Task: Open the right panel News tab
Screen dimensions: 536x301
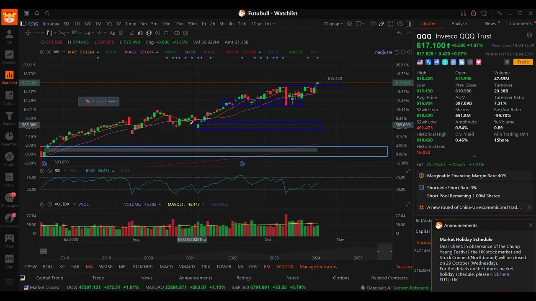Action: point(490,23)
